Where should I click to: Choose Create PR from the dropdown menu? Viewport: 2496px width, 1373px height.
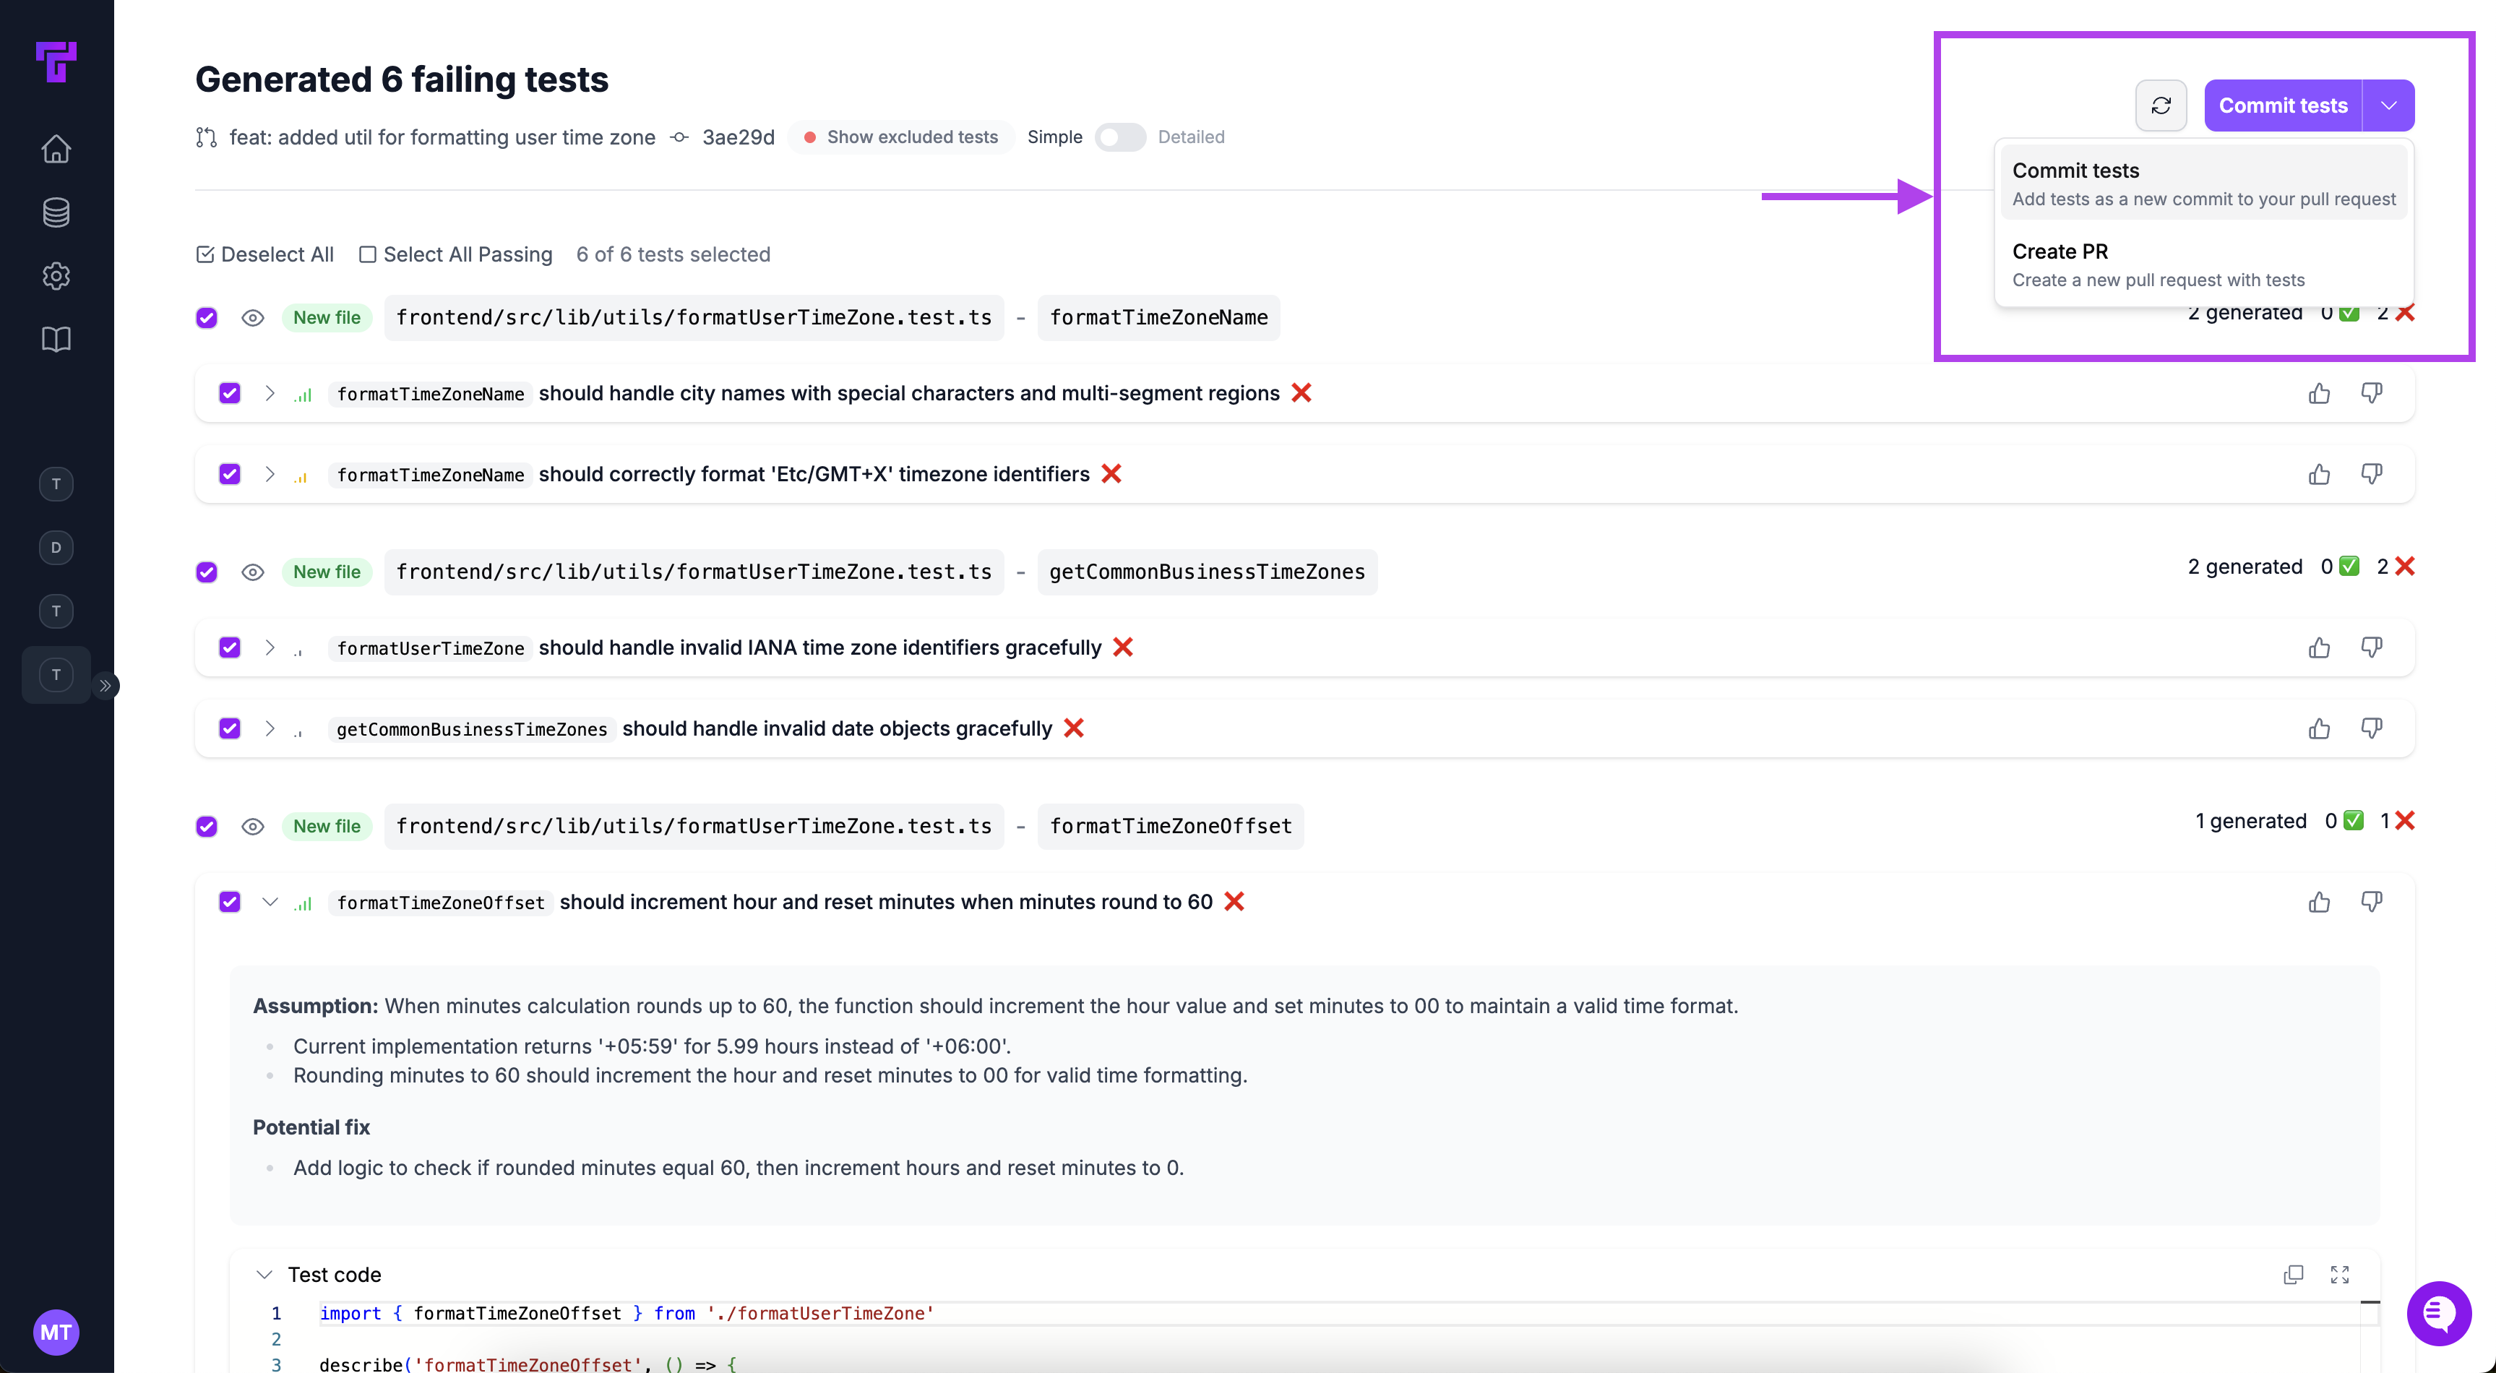click(x=2203, y=264)
